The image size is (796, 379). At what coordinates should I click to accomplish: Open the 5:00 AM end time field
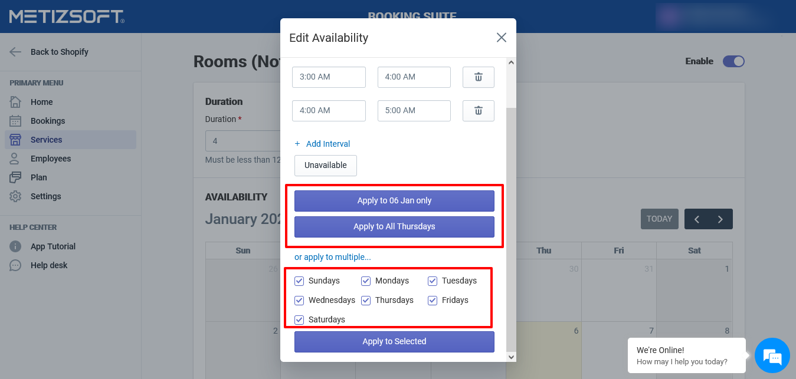coord(414,111)
